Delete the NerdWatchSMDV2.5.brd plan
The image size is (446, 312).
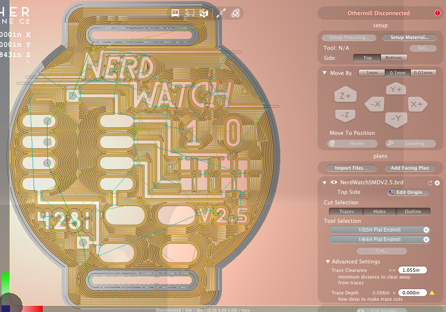437,183
